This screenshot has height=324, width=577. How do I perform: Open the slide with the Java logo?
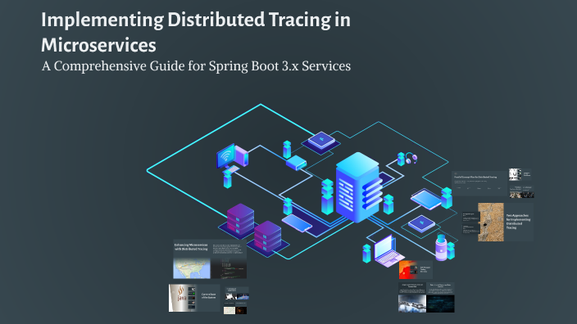(x=194, y=298)
